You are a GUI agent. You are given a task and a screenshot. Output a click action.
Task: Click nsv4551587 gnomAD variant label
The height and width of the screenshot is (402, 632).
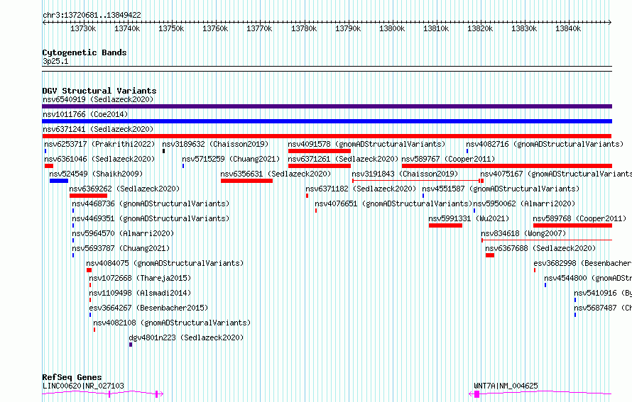(501, 189)
